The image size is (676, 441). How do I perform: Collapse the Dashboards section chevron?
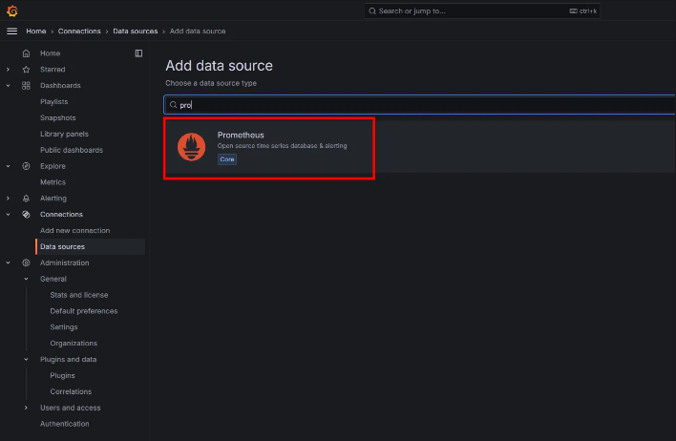8,85
